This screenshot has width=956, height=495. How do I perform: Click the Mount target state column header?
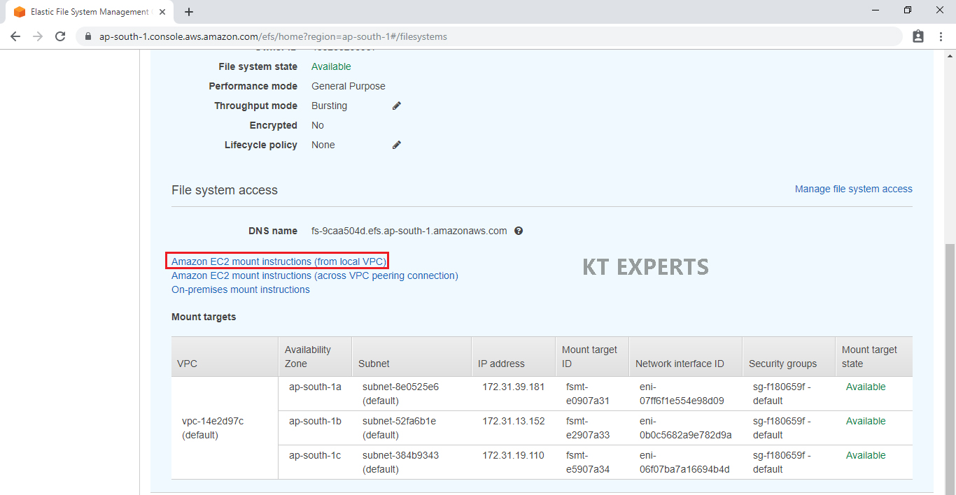[874, 357]
